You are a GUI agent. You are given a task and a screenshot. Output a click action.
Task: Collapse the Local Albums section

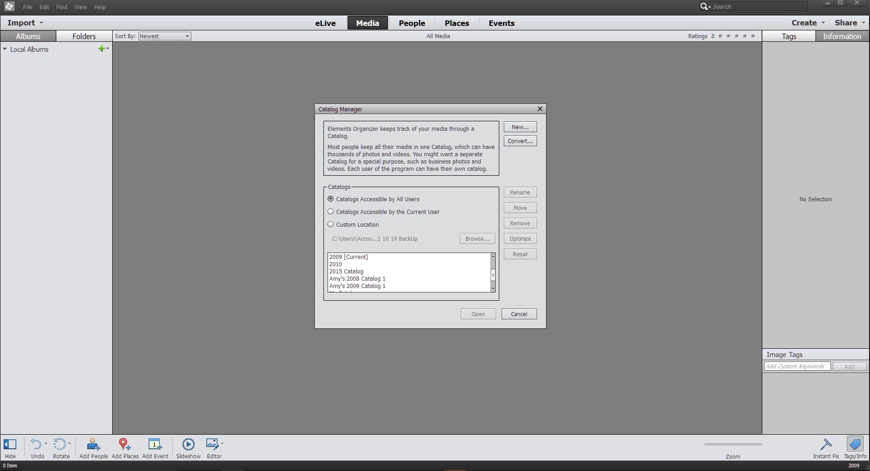(x=5, y=49)
